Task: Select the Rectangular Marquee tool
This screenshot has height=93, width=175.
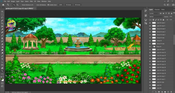Action: [x=2, y=15]
